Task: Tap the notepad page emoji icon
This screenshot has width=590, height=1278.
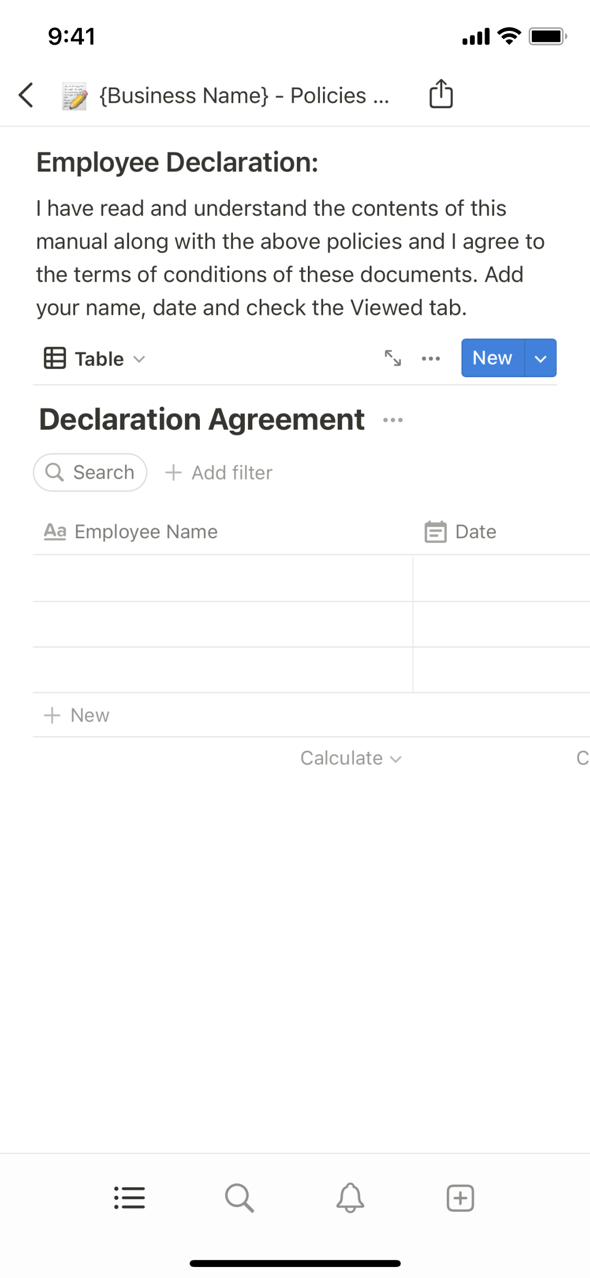Action: pyautogui.click(x=74, y=96)
